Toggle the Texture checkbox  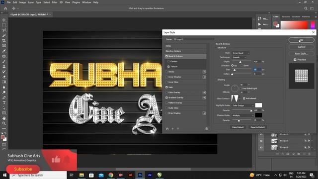[x=168, y=67]
